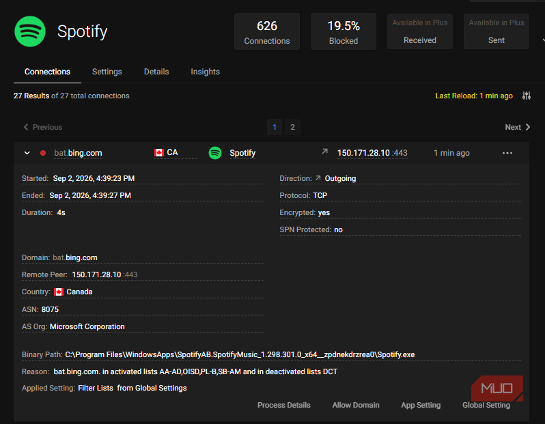Click the ASN 8075 value

click(x=50, y=309)
